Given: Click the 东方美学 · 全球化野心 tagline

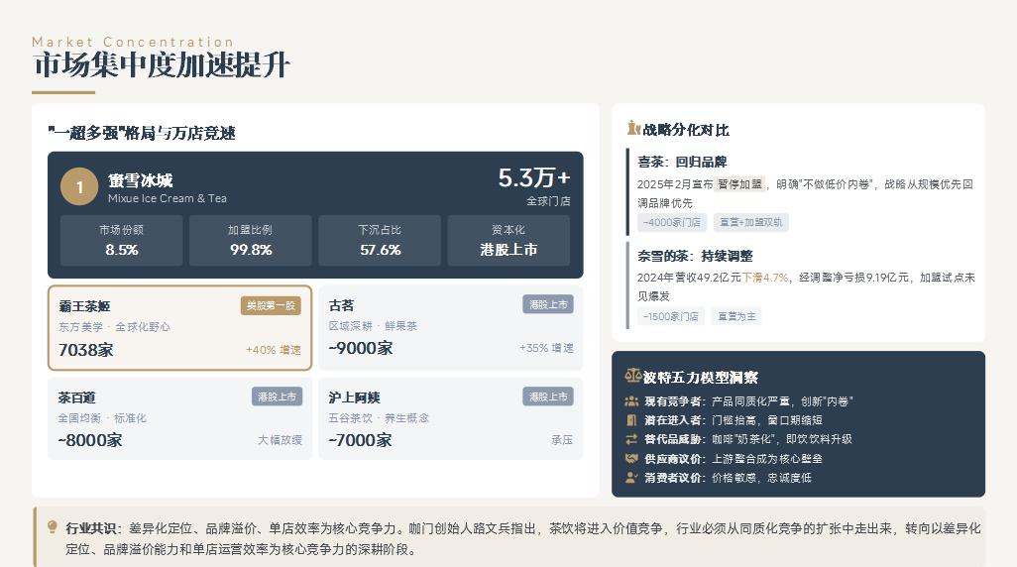Looking at the screenshot, I should pos(114,327).
